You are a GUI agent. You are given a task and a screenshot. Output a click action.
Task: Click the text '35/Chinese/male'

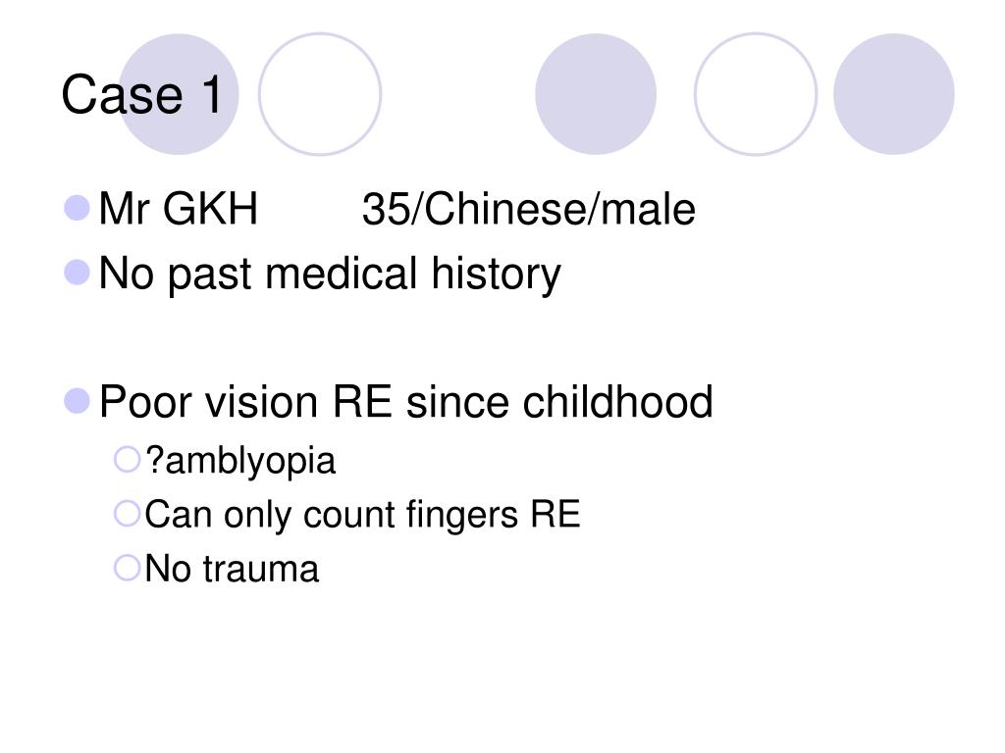tap(529, 210)
